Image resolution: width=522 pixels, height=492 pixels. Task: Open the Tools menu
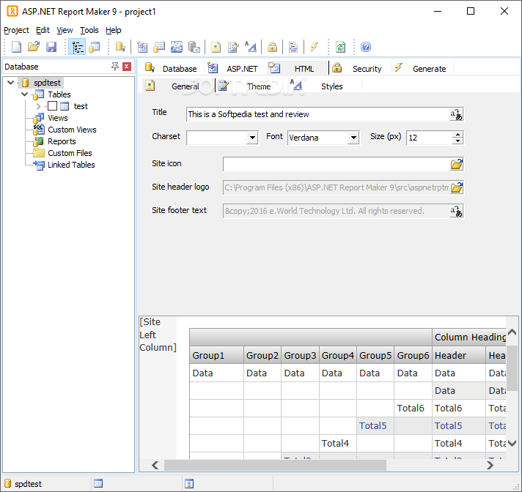point(89,30)
